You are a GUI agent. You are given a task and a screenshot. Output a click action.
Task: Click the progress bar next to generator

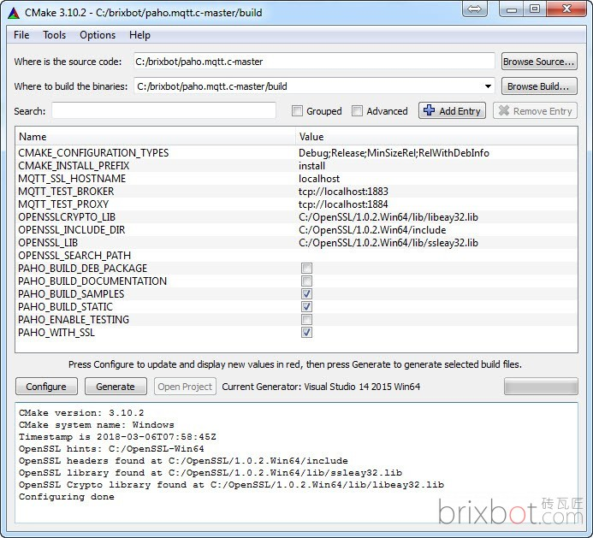(540, 387)
